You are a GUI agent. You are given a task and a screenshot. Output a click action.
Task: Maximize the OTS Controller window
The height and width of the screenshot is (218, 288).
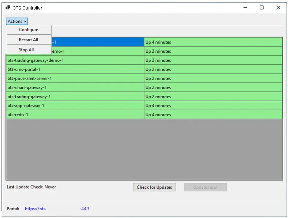(262, 8)
